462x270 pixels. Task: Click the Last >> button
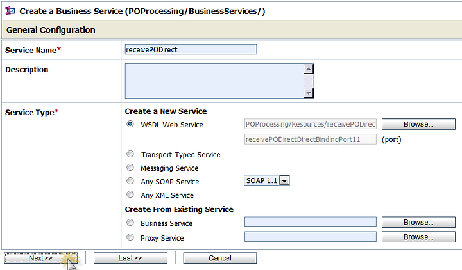tap(130, 258)
